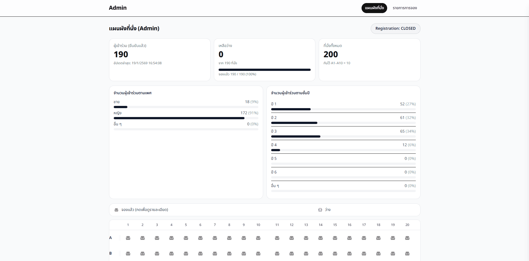Screen dimensions: 529x261
Task: Click the ว่าง legend seat icon
Action: coord(320,210)
